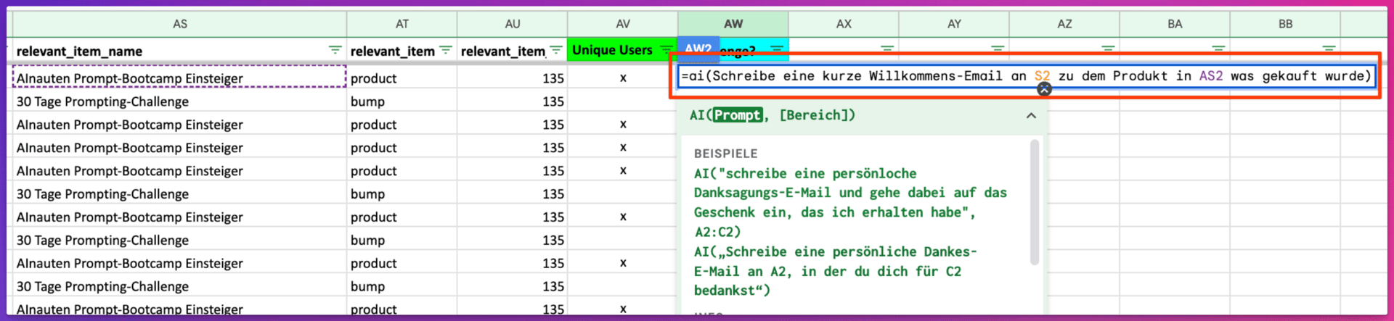Open filter for relevant_item_name column
Viewport: 1394px width, 321px height.
pos(335,50)
